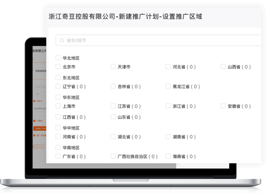Toggle the 华东地区 region checkbox
Screen dimensions: 269x194
(58, 97)
